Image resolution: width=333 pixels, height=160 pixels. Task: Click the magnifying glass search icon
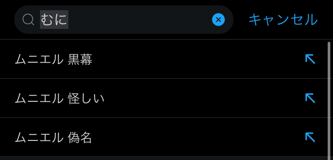28,20
